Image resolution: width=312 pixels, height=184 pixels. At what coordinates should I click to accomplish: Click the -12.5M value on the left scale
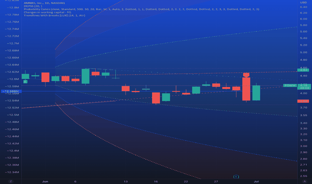click(13, 115)
